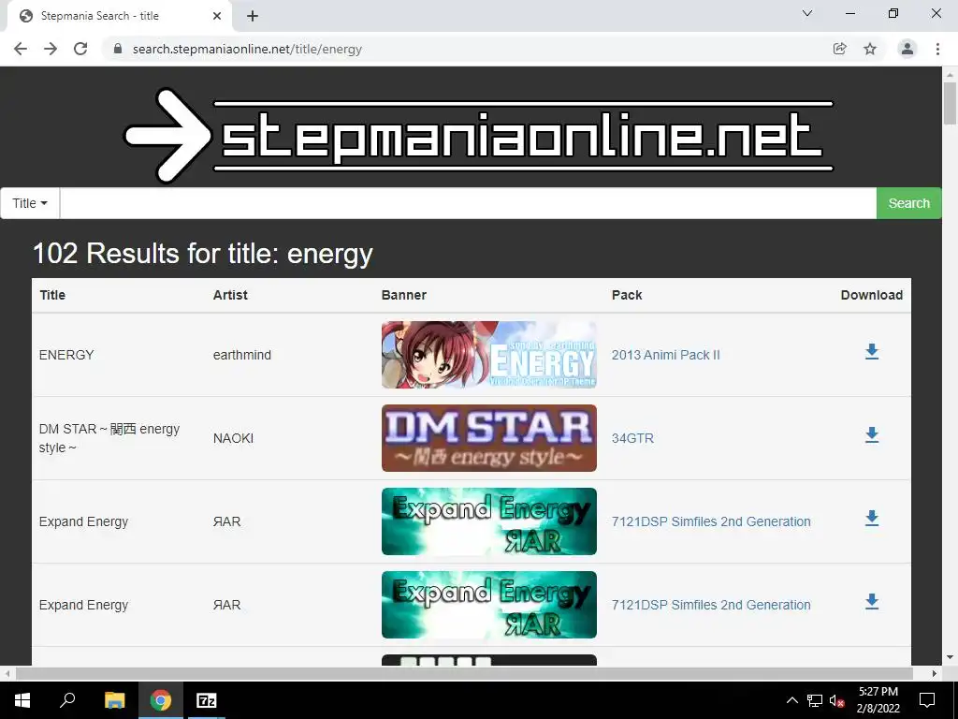This screenshot has height=719, width=958.
Task: Go back to the previous page
Action: pos(21,49)
